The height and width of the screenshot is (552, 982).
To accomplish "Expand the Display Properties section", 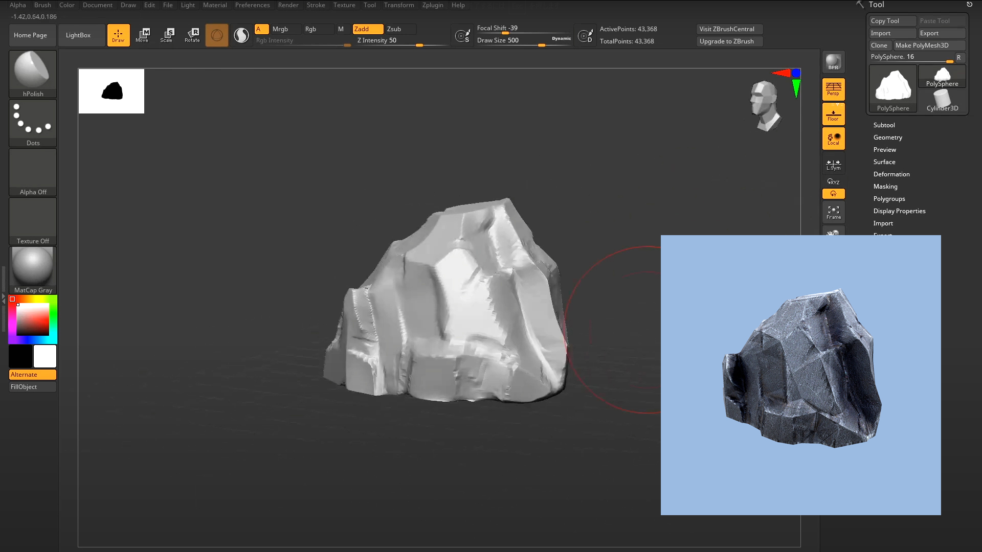I will coord(899,211).
